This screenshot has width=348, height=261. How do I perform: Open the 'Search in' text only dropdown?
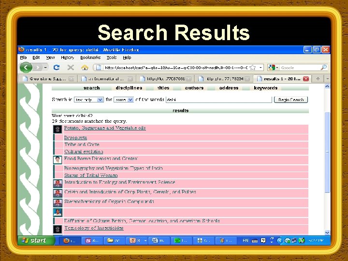pyautogui.click(x=89, y=100)
